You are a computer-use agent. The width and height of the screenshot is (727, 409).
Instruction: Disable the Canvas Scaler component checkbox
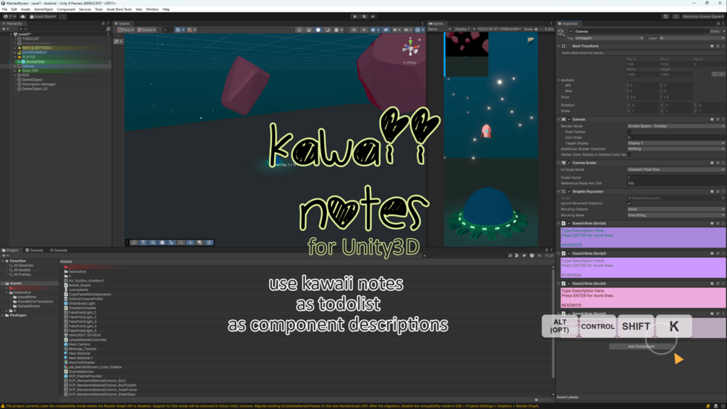click(569, 163)
